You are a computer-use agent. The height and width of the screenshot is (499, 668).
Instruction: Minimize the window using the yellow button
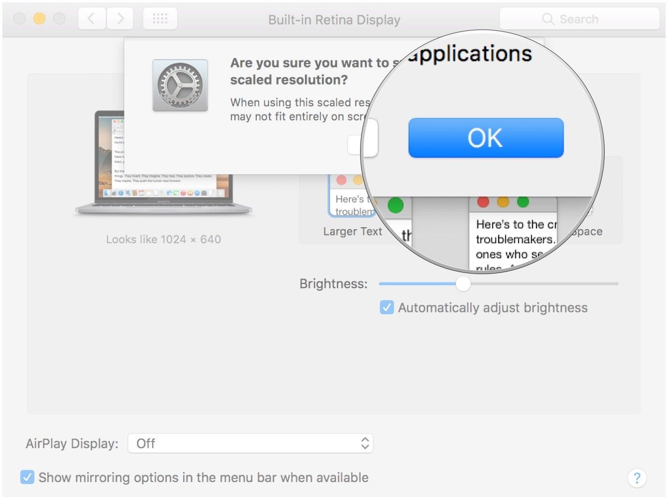(39, 19)
